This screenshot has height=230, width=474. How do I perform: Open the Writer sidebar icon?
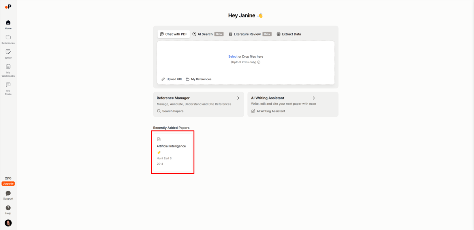point(8,52)
